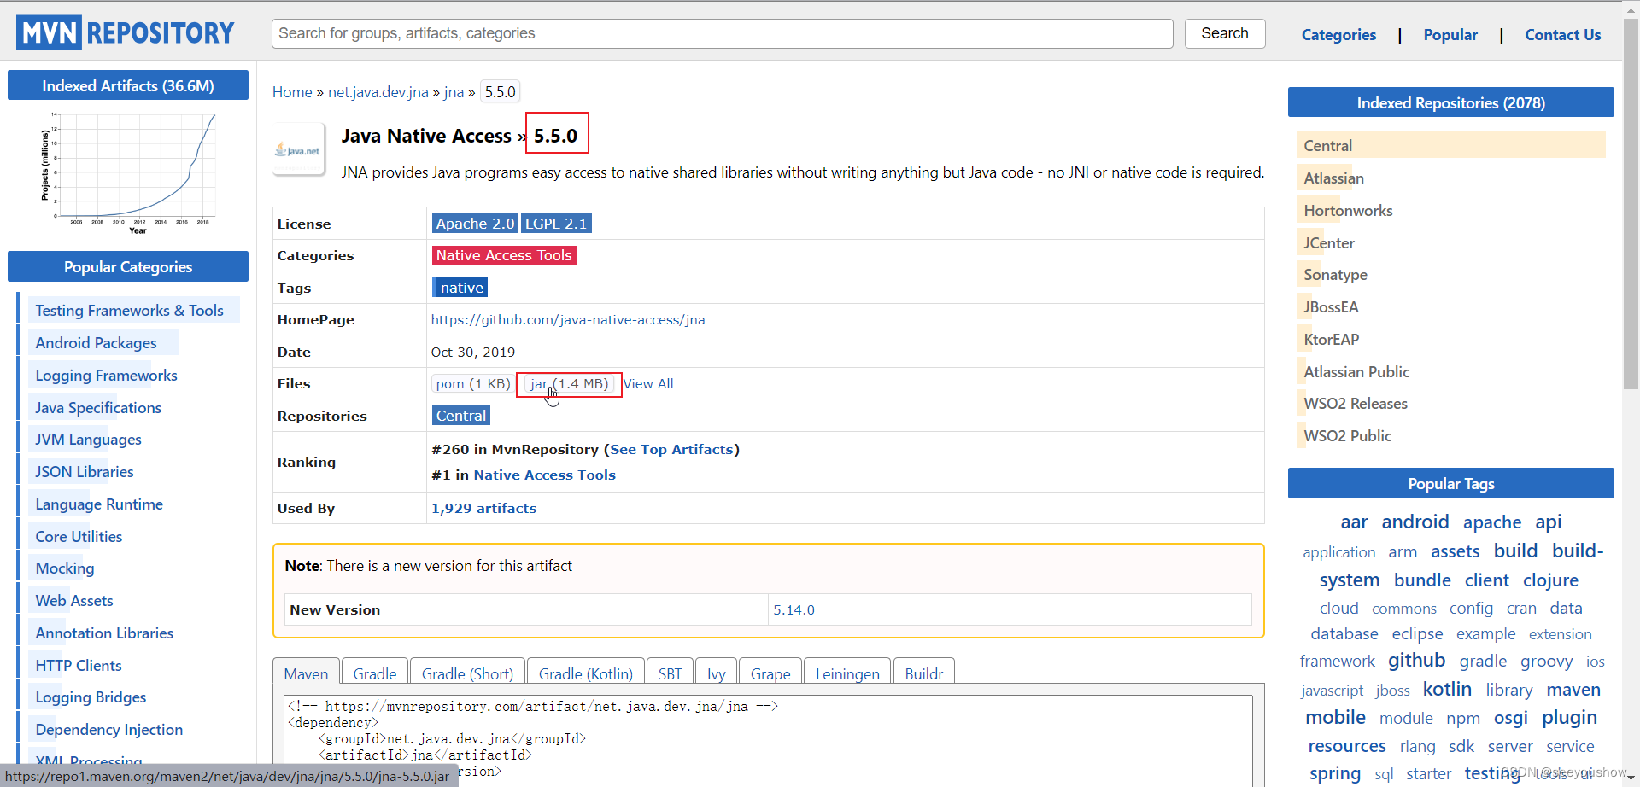Switch to the Gradle (Kotlin) tab
This screenshot has width=1640, height=787.
point(586,673)
